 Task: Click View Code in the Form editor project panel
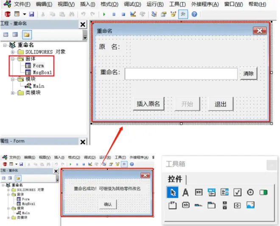(x=6, y=34)
